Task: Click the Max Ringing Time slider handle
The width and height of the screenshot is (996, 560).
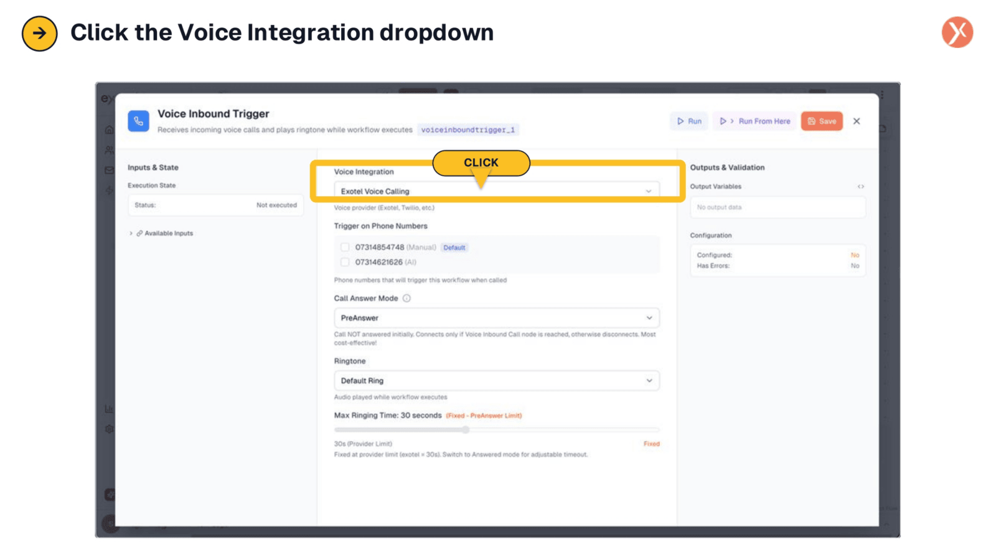Action: (x=466, y=429)
